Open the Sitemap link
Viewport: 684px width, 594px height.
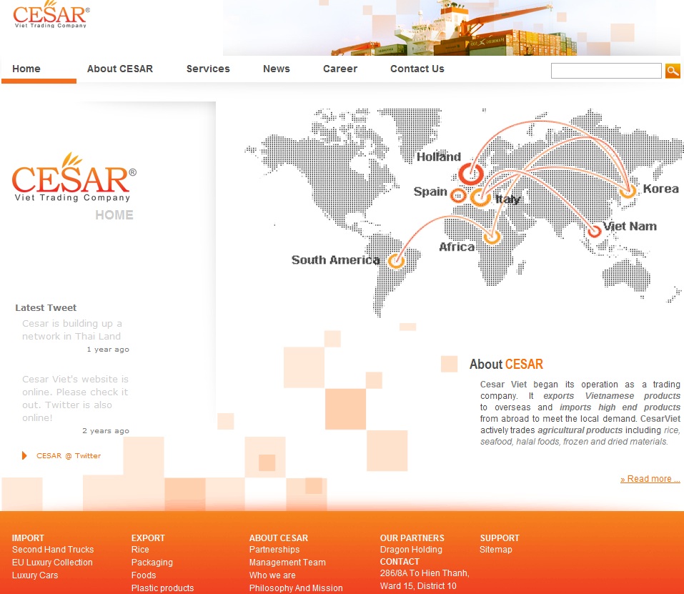495,550
